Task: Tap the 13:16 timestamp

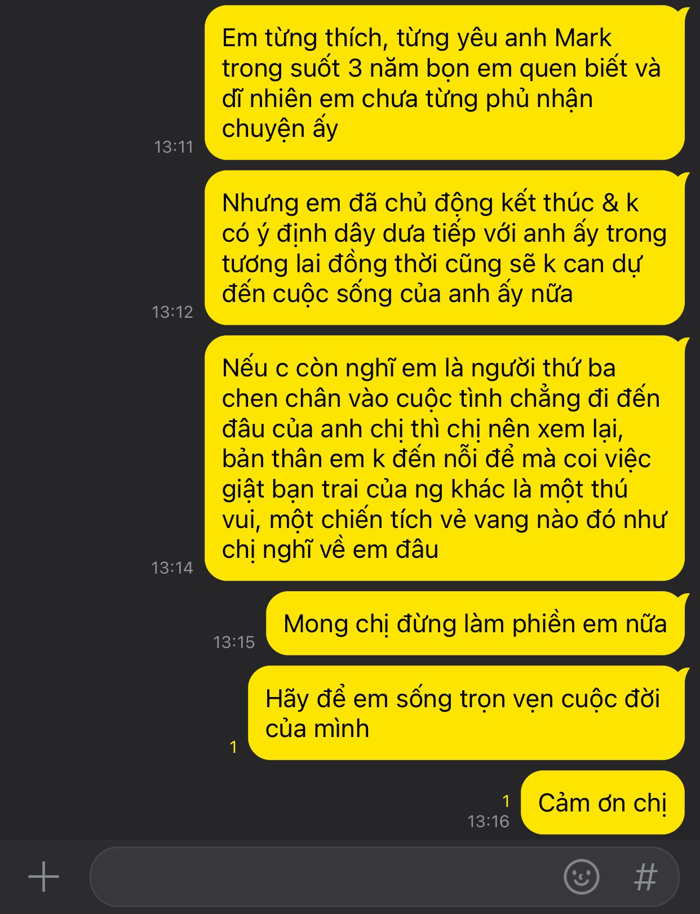Action: 488,822
